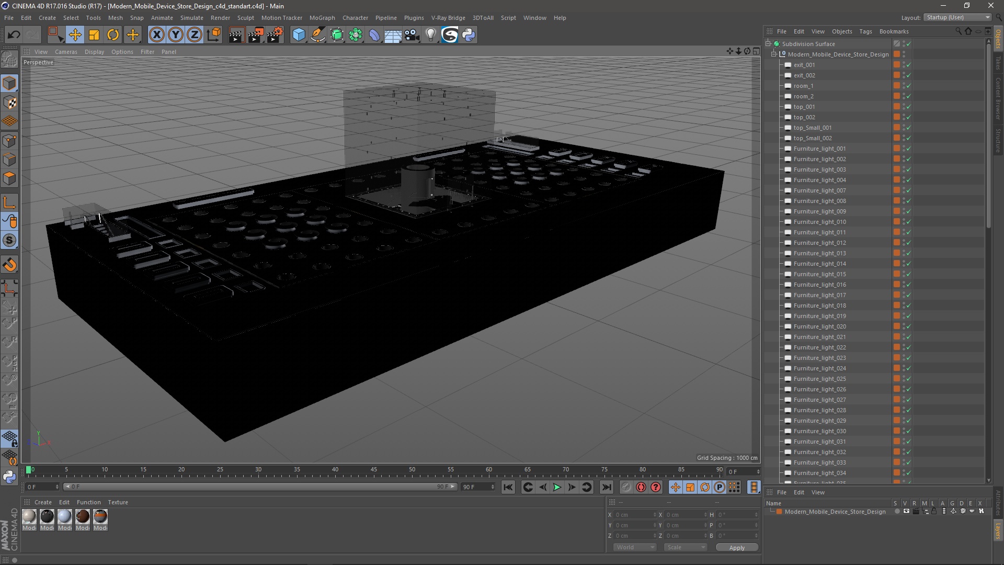
Task: Open World coordinate mode dropdown
Action: coord(635,547)
